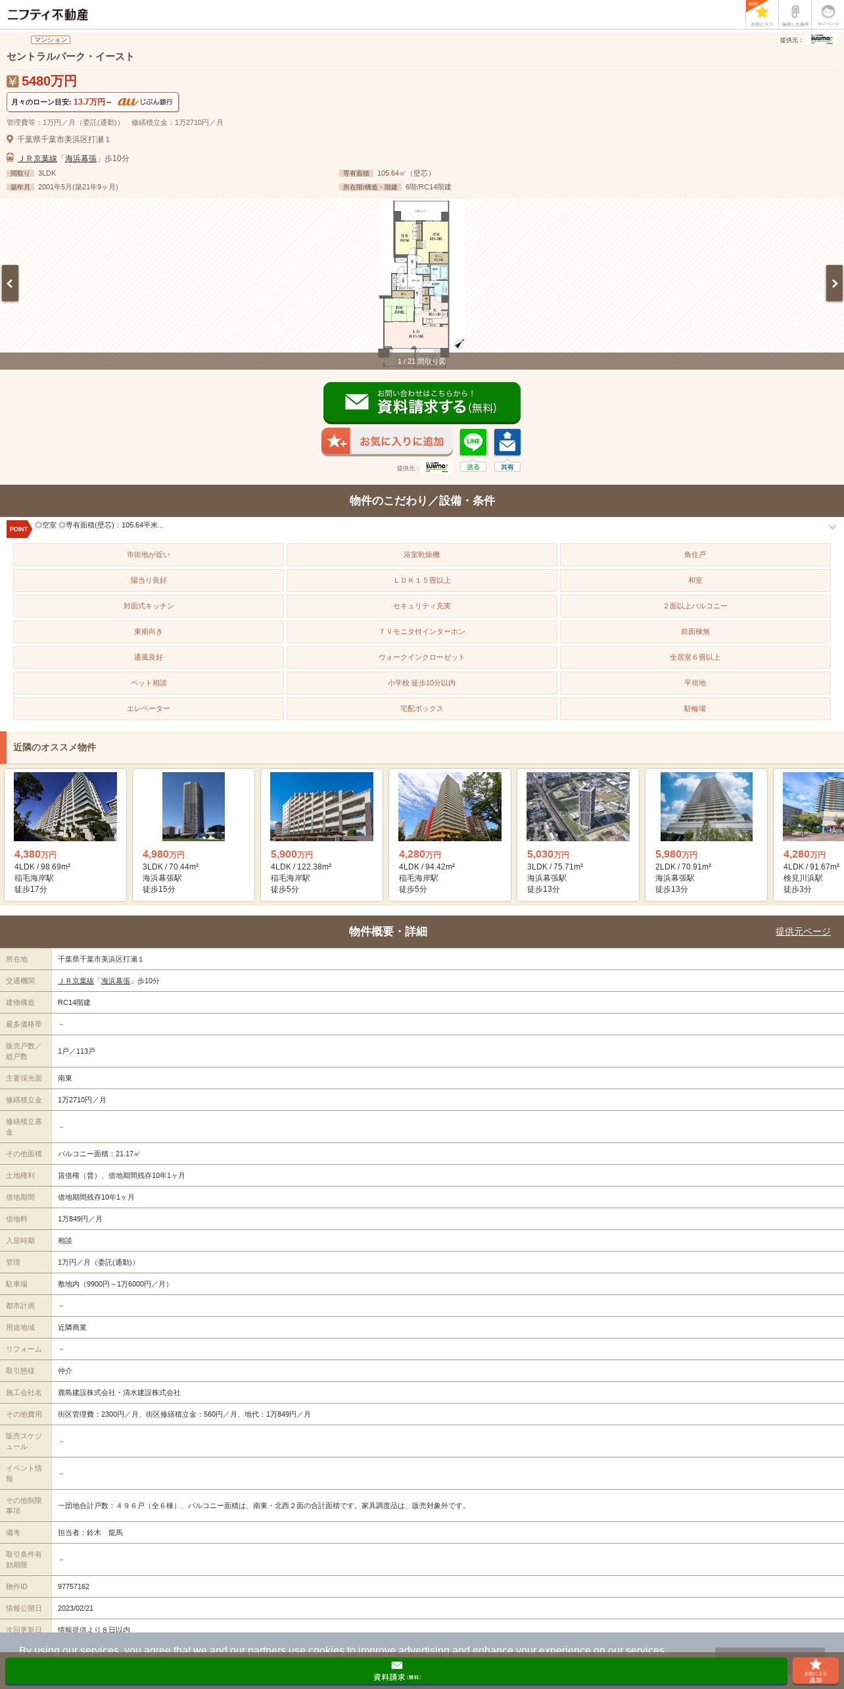Click 駐輪場 feature tag
844x1689 pixels.
695,709
